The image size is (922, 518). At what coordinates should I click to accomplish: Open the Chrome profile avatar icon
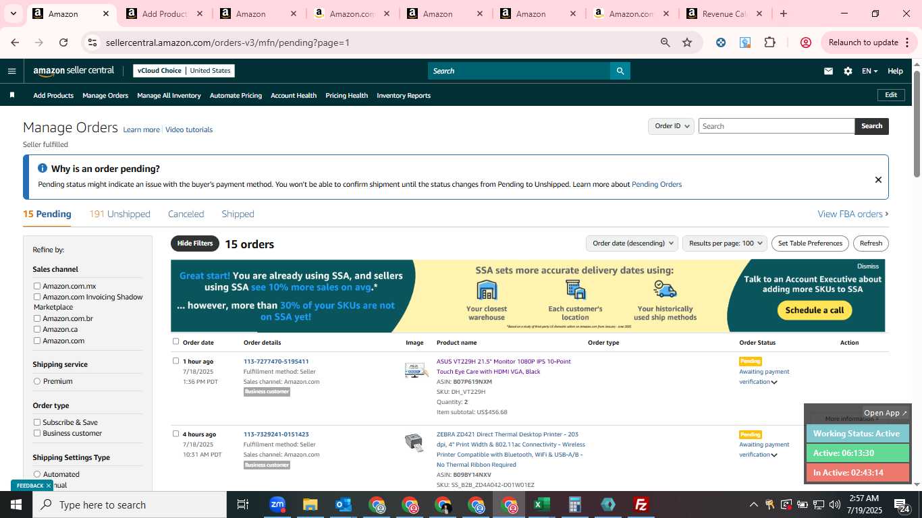point(805,42)
